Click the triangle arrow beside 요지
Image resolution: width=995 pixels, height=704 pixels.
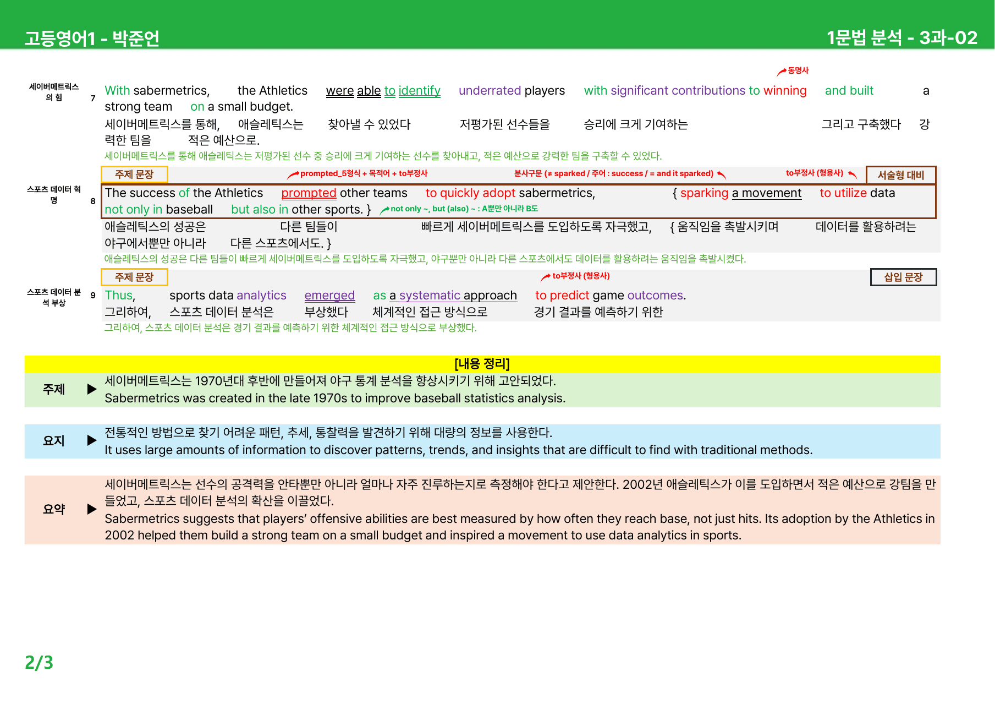tap(92, 440)
